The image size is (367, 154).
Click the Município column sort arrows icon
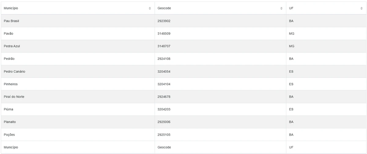pyautogui.click(x=150, y=8)
